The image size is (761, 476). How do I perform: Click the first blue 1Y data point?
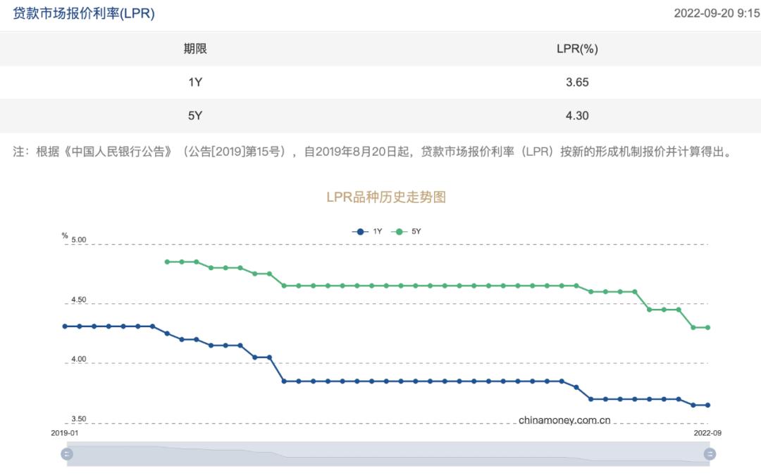point(65,327)
